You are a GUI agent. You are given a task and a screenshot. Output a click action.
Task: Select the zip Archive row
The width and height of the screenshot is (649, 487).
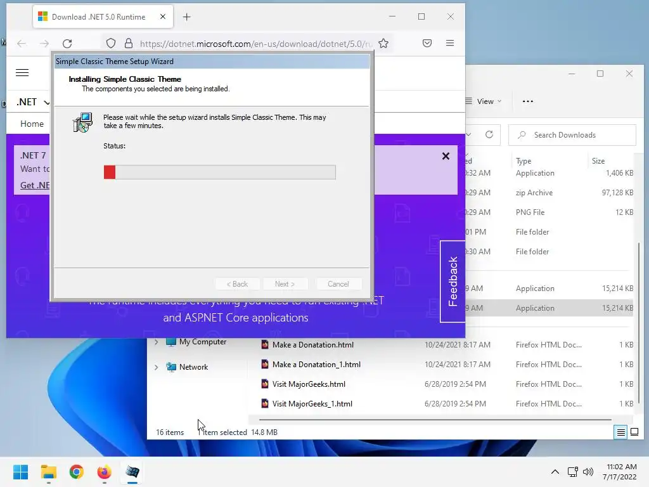pos(549,193)
